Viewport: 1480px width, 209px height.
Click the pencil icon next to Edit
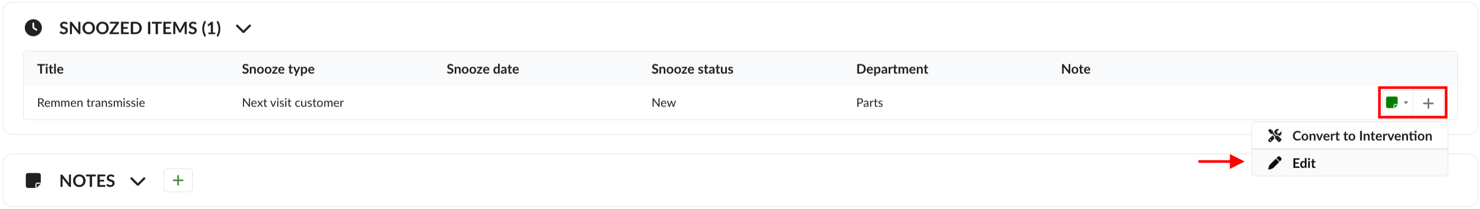[x=1275, y=163]
